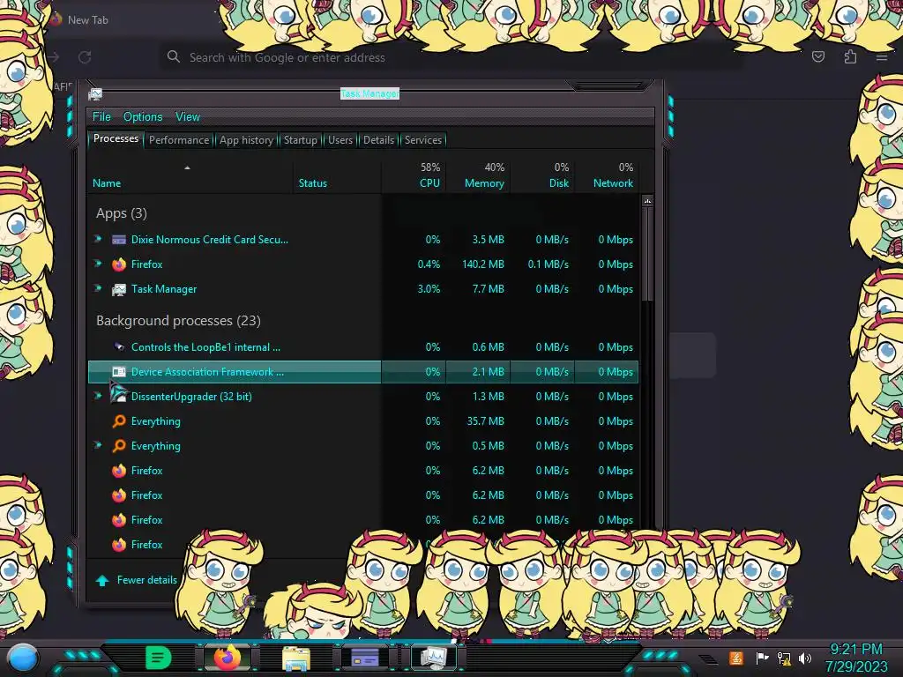The image size is (903, 677).
Task: Click the process list vertical scrollbar thumb
Action: pyautogui.click(x=648, y=254)
